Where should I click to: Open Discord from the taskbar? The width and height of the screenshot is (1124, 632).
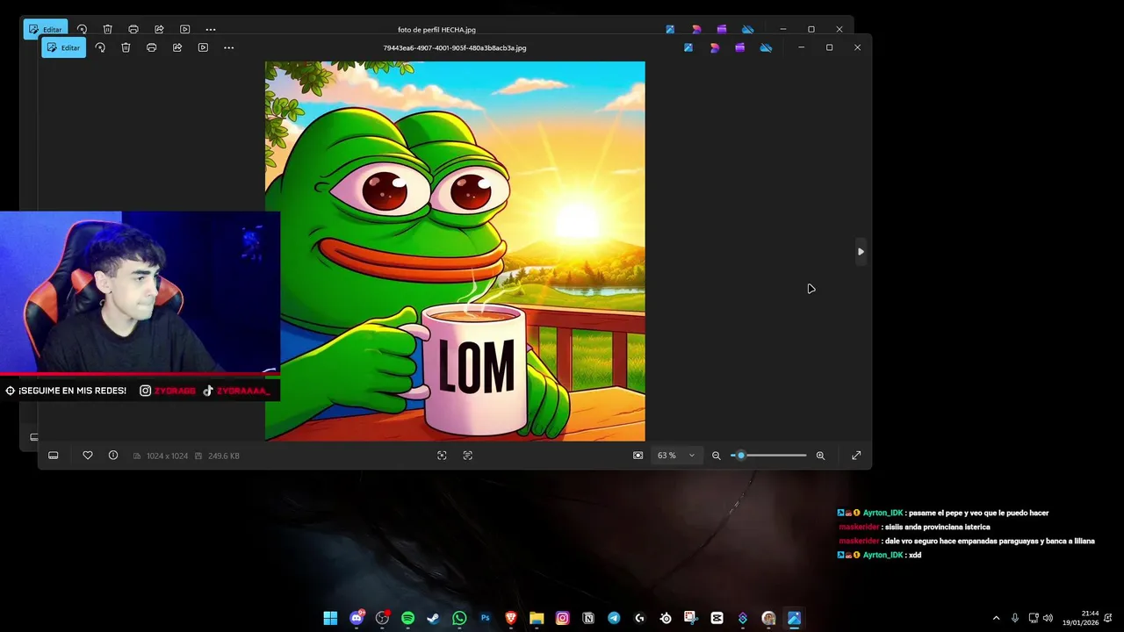(357, 618)
